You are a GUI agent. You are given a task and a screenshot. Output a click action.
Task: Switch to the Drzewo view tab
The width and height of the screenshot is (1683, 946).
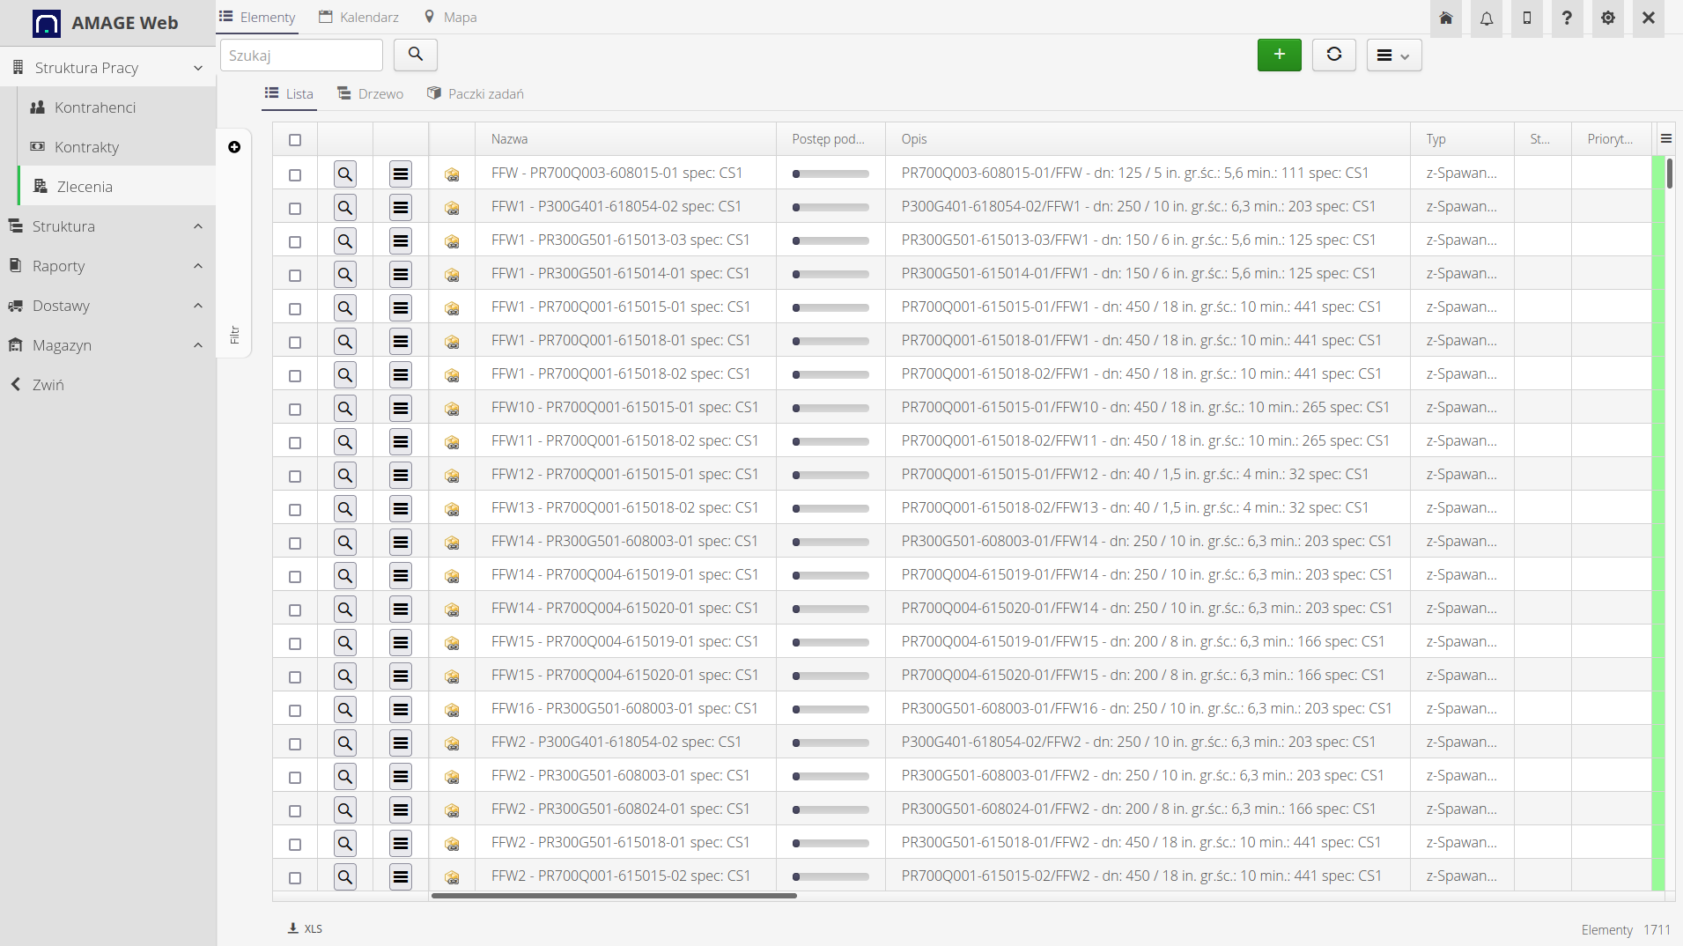tap(371, 94)
